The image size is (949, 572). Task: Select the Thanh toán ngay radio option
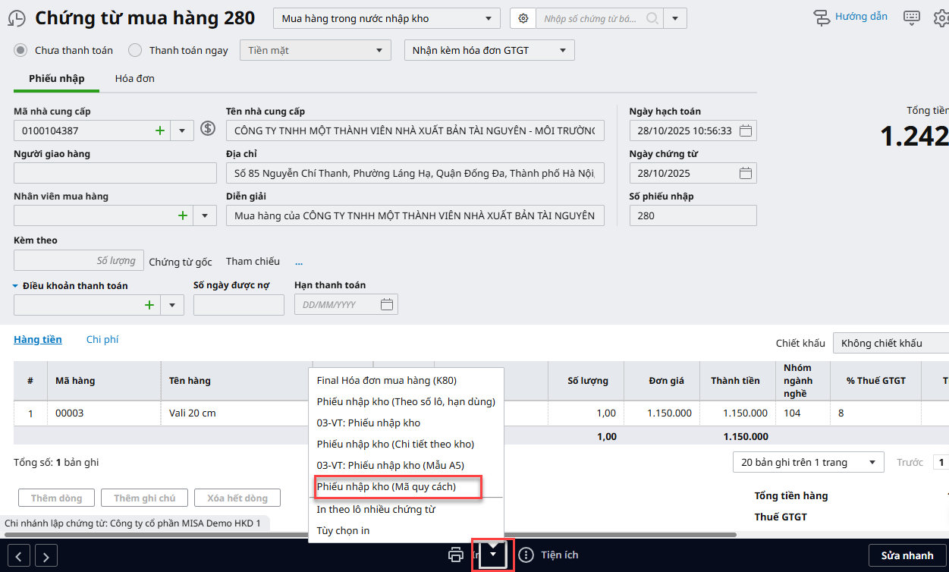[135, 50]
